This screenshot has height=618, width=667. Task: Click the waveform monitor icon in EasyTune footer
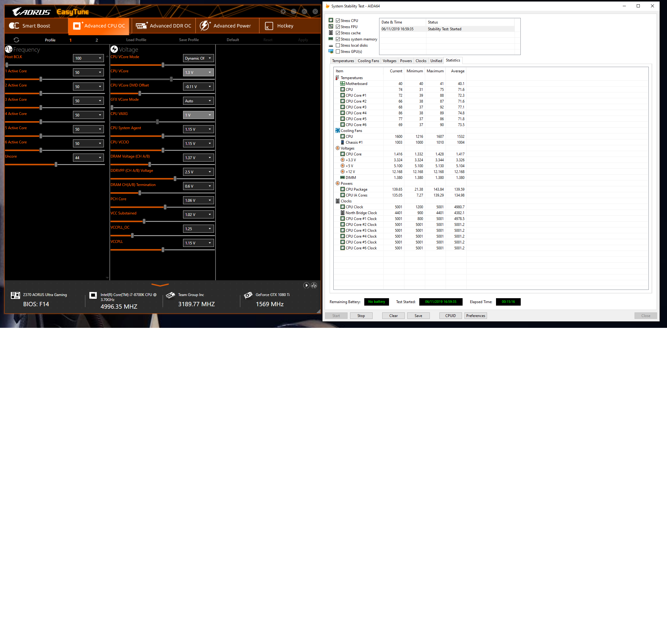pyautogui.click(x=314, y=285)
